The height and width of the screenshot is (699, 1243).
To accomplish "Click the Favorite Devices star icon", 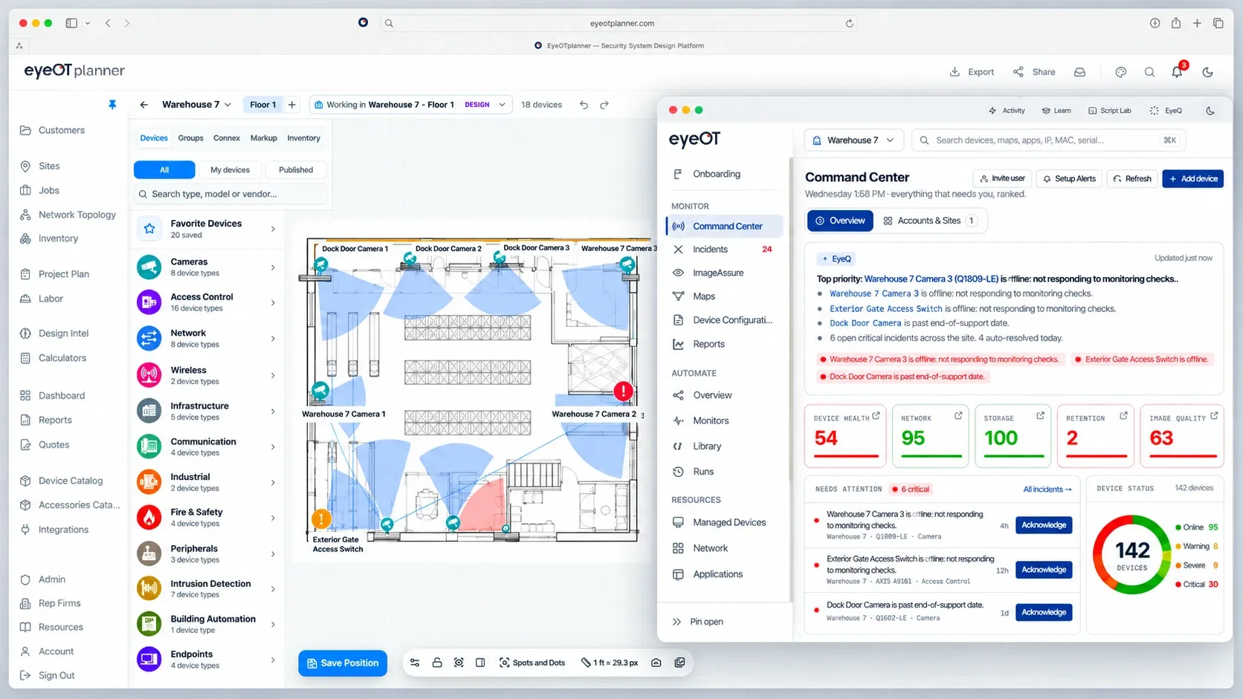I will (149, 229).
